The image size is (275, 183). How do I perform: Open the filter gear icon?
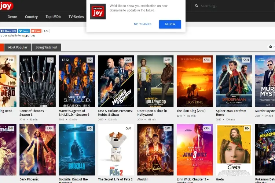click(x=271, y=47)
